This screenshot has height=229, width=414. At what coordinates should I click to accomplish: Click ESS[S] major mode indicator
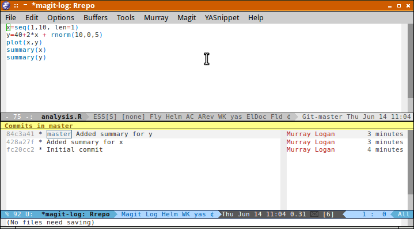point(105,117)
